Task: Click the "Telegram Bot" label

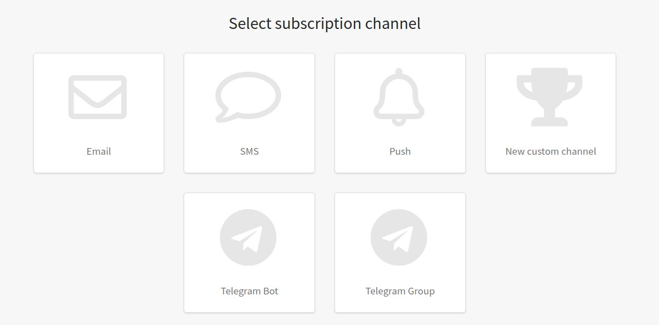Action: tap(249, 291)
